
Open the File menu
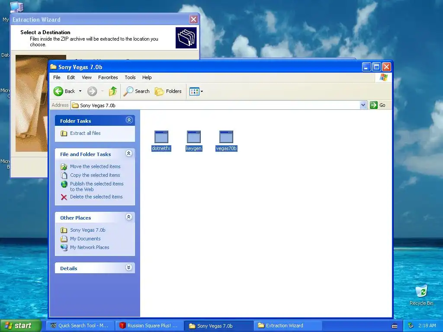57,77
